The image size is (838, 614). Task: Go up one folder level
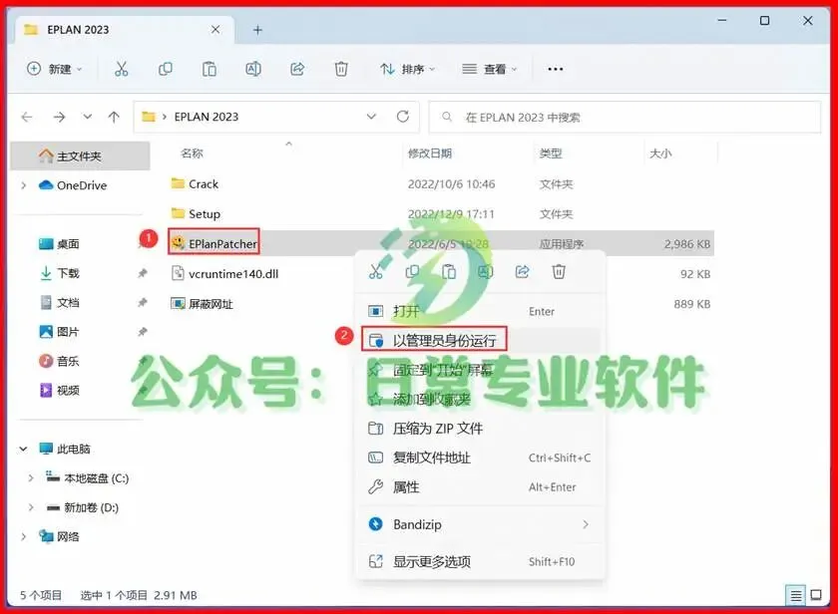click(x=114, y=117)
